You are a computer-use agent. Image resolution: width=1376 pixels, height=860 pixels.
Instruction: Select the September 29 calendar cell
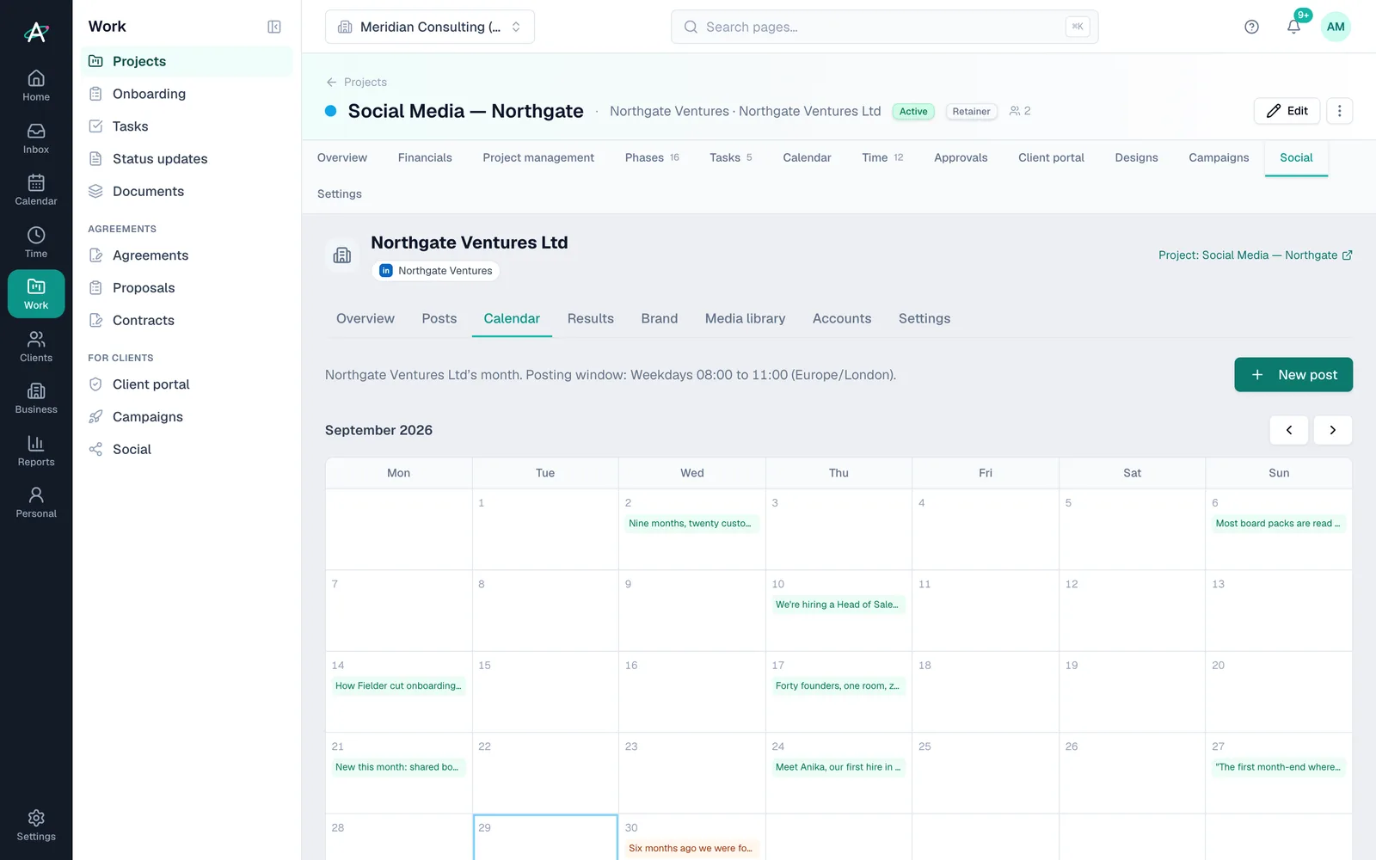point(545,838)
